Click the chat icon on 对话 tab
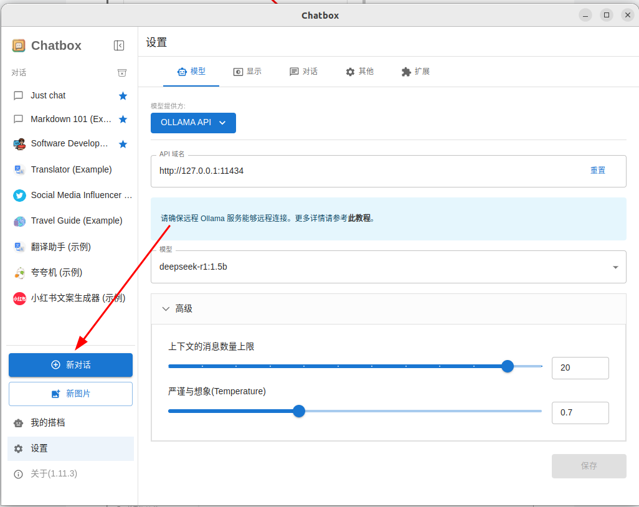639x507 pixels. click(x=294, y=72)
